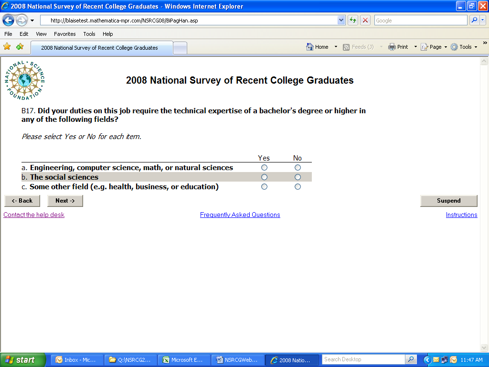Select No for The social sciences
This screenshot has height=367, width=489.
tap(298, 177)
